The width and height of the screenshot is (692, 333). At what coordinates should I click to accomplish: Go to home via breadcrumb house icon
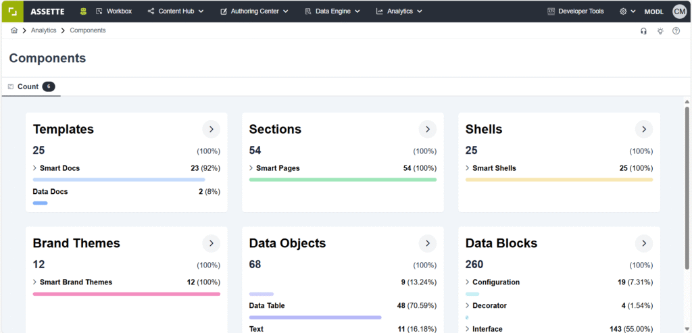tap(14, 30)
